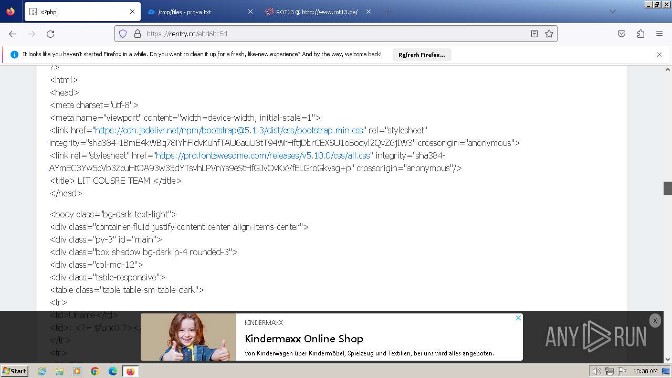Toggle reader view icon in address bar
672x378 pixels.
point(534,34)
